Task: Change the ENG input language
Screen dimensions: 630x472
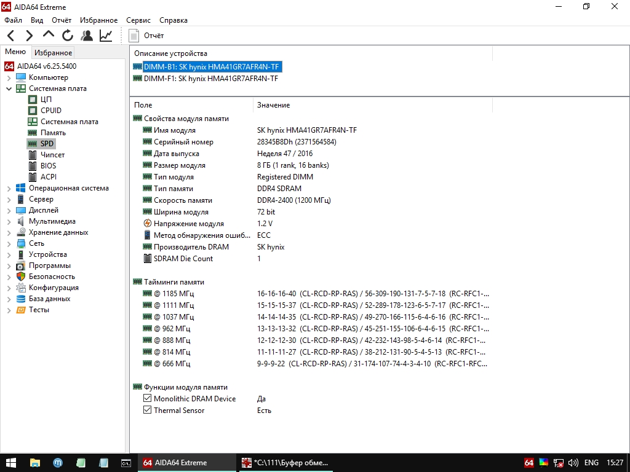Action: click(591, 463)
